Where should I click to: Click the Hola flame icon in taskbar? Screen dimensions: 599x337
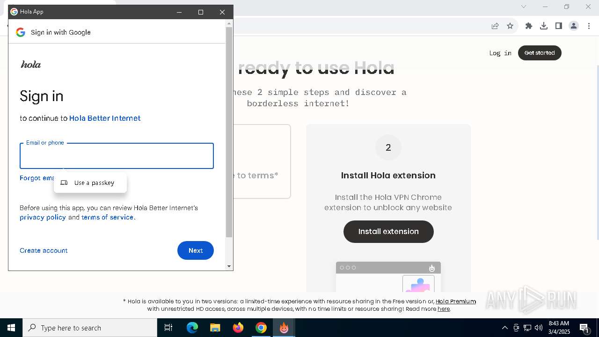point(284,328)
